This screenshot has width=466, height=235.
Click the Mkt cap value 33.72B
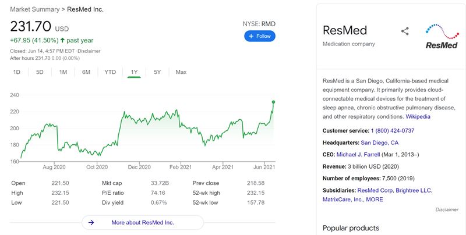pos(160,183)
